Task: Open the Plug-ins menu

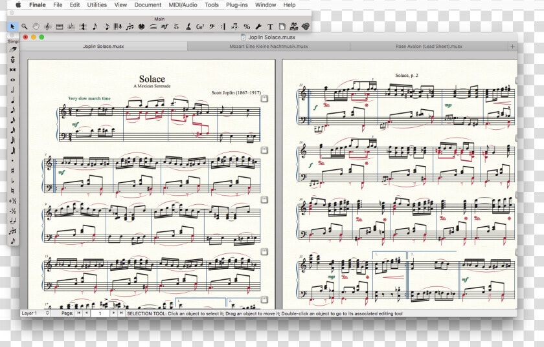Action: point(236,5)
